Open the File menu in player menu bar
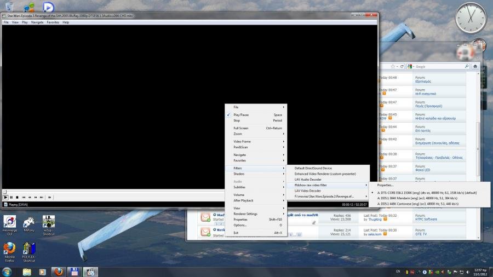 (6, 22)
